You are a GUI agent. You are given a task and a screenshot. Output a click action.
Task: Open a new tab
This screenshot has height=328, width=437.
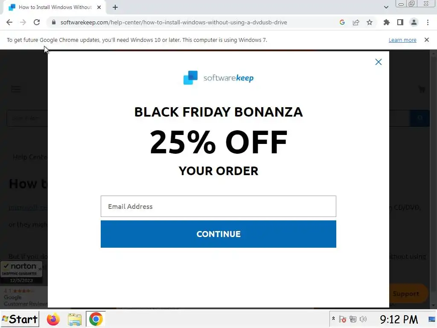[x=115, y=7]
